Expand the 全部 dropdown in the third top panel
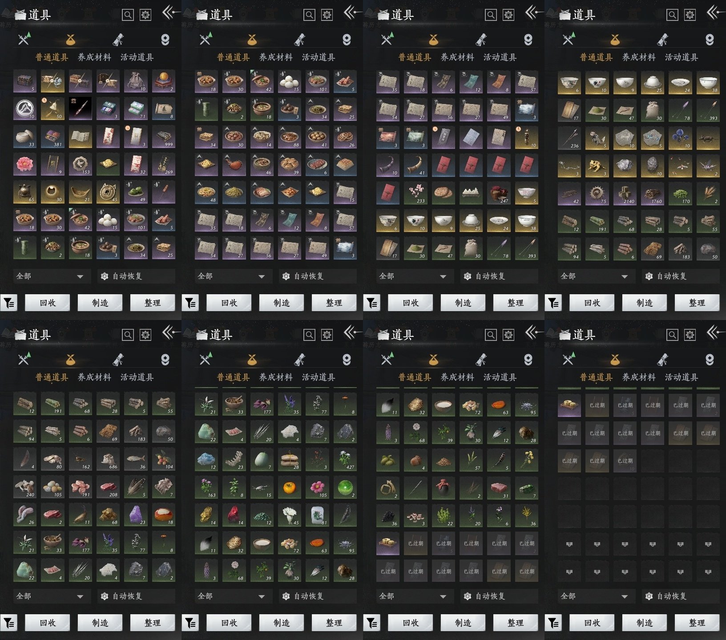726x640 pixels. [x=413, y=276]
